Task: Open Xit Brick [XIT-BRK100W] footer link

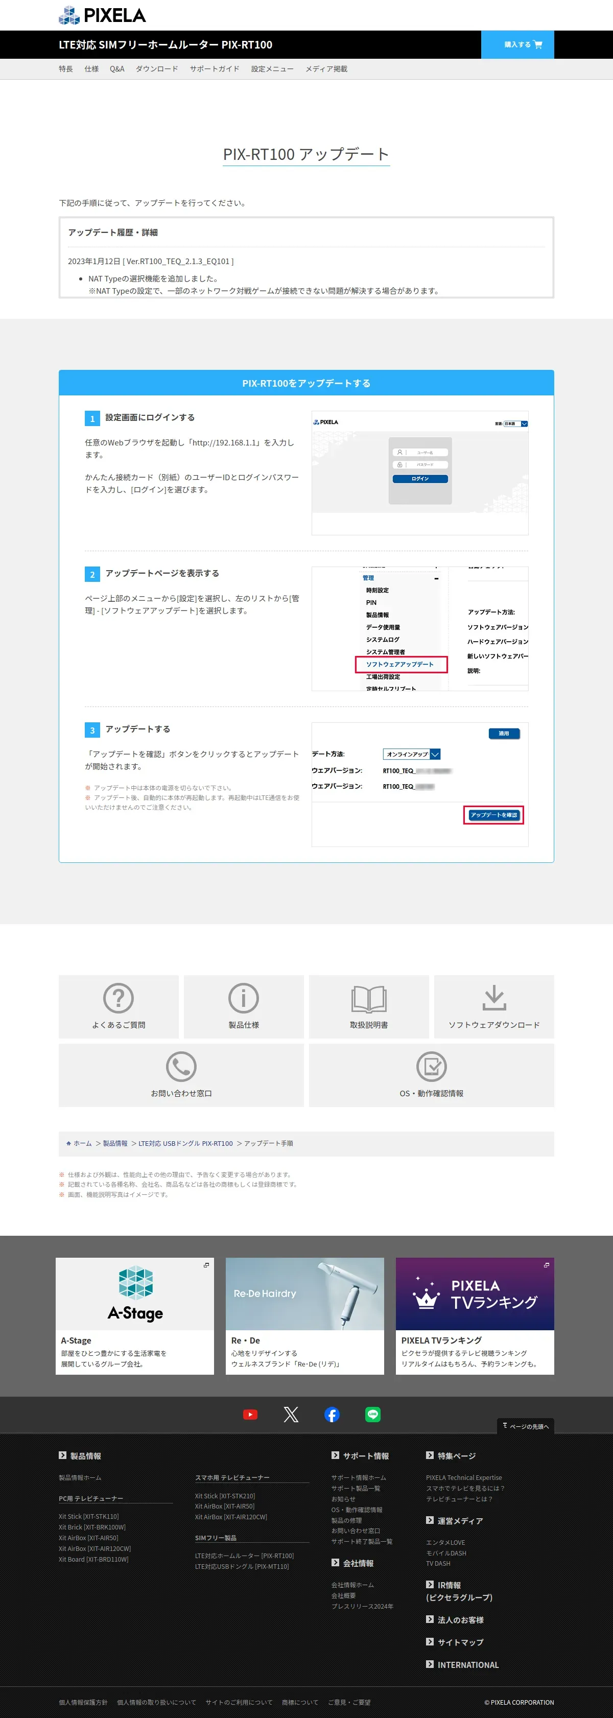Action: tap(92, 1526)
